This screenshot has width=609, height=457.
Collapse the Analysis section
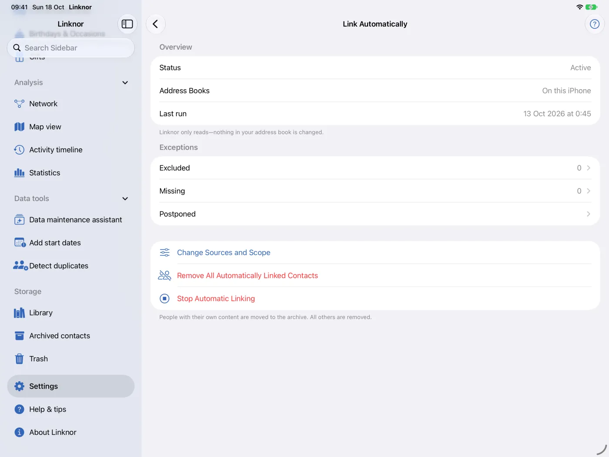[125, 83]
